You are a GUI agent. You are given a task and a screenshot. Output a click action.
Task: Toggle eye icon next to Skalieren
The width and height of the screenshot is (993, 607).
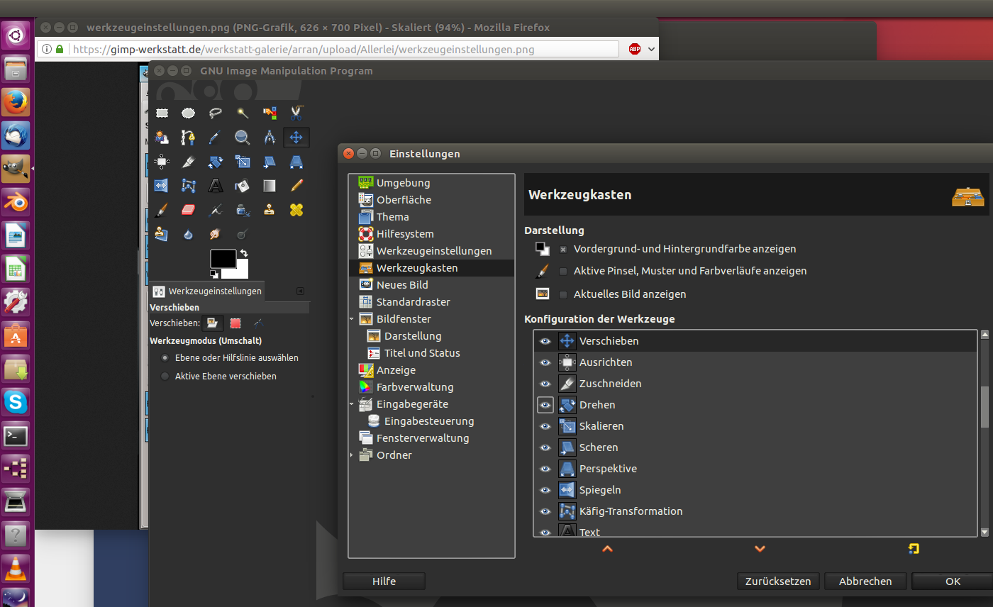(545, 426)
